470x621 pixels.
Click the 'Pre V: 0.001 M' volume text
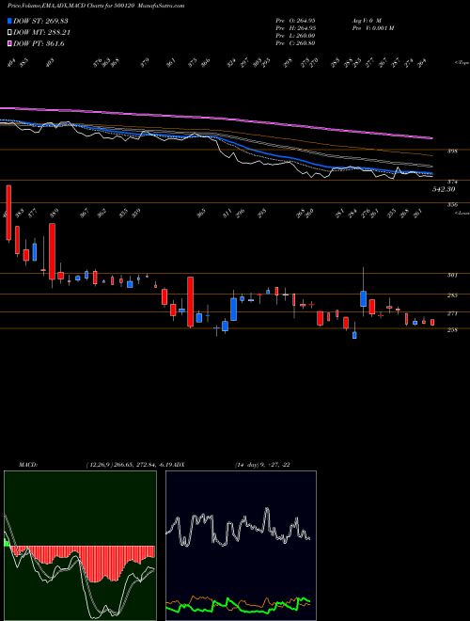(372, 27)
